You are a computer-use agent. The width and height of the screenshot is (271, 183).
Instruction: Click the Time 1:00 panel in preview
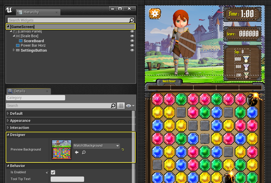pyautogui.click(x=242, y=14)
